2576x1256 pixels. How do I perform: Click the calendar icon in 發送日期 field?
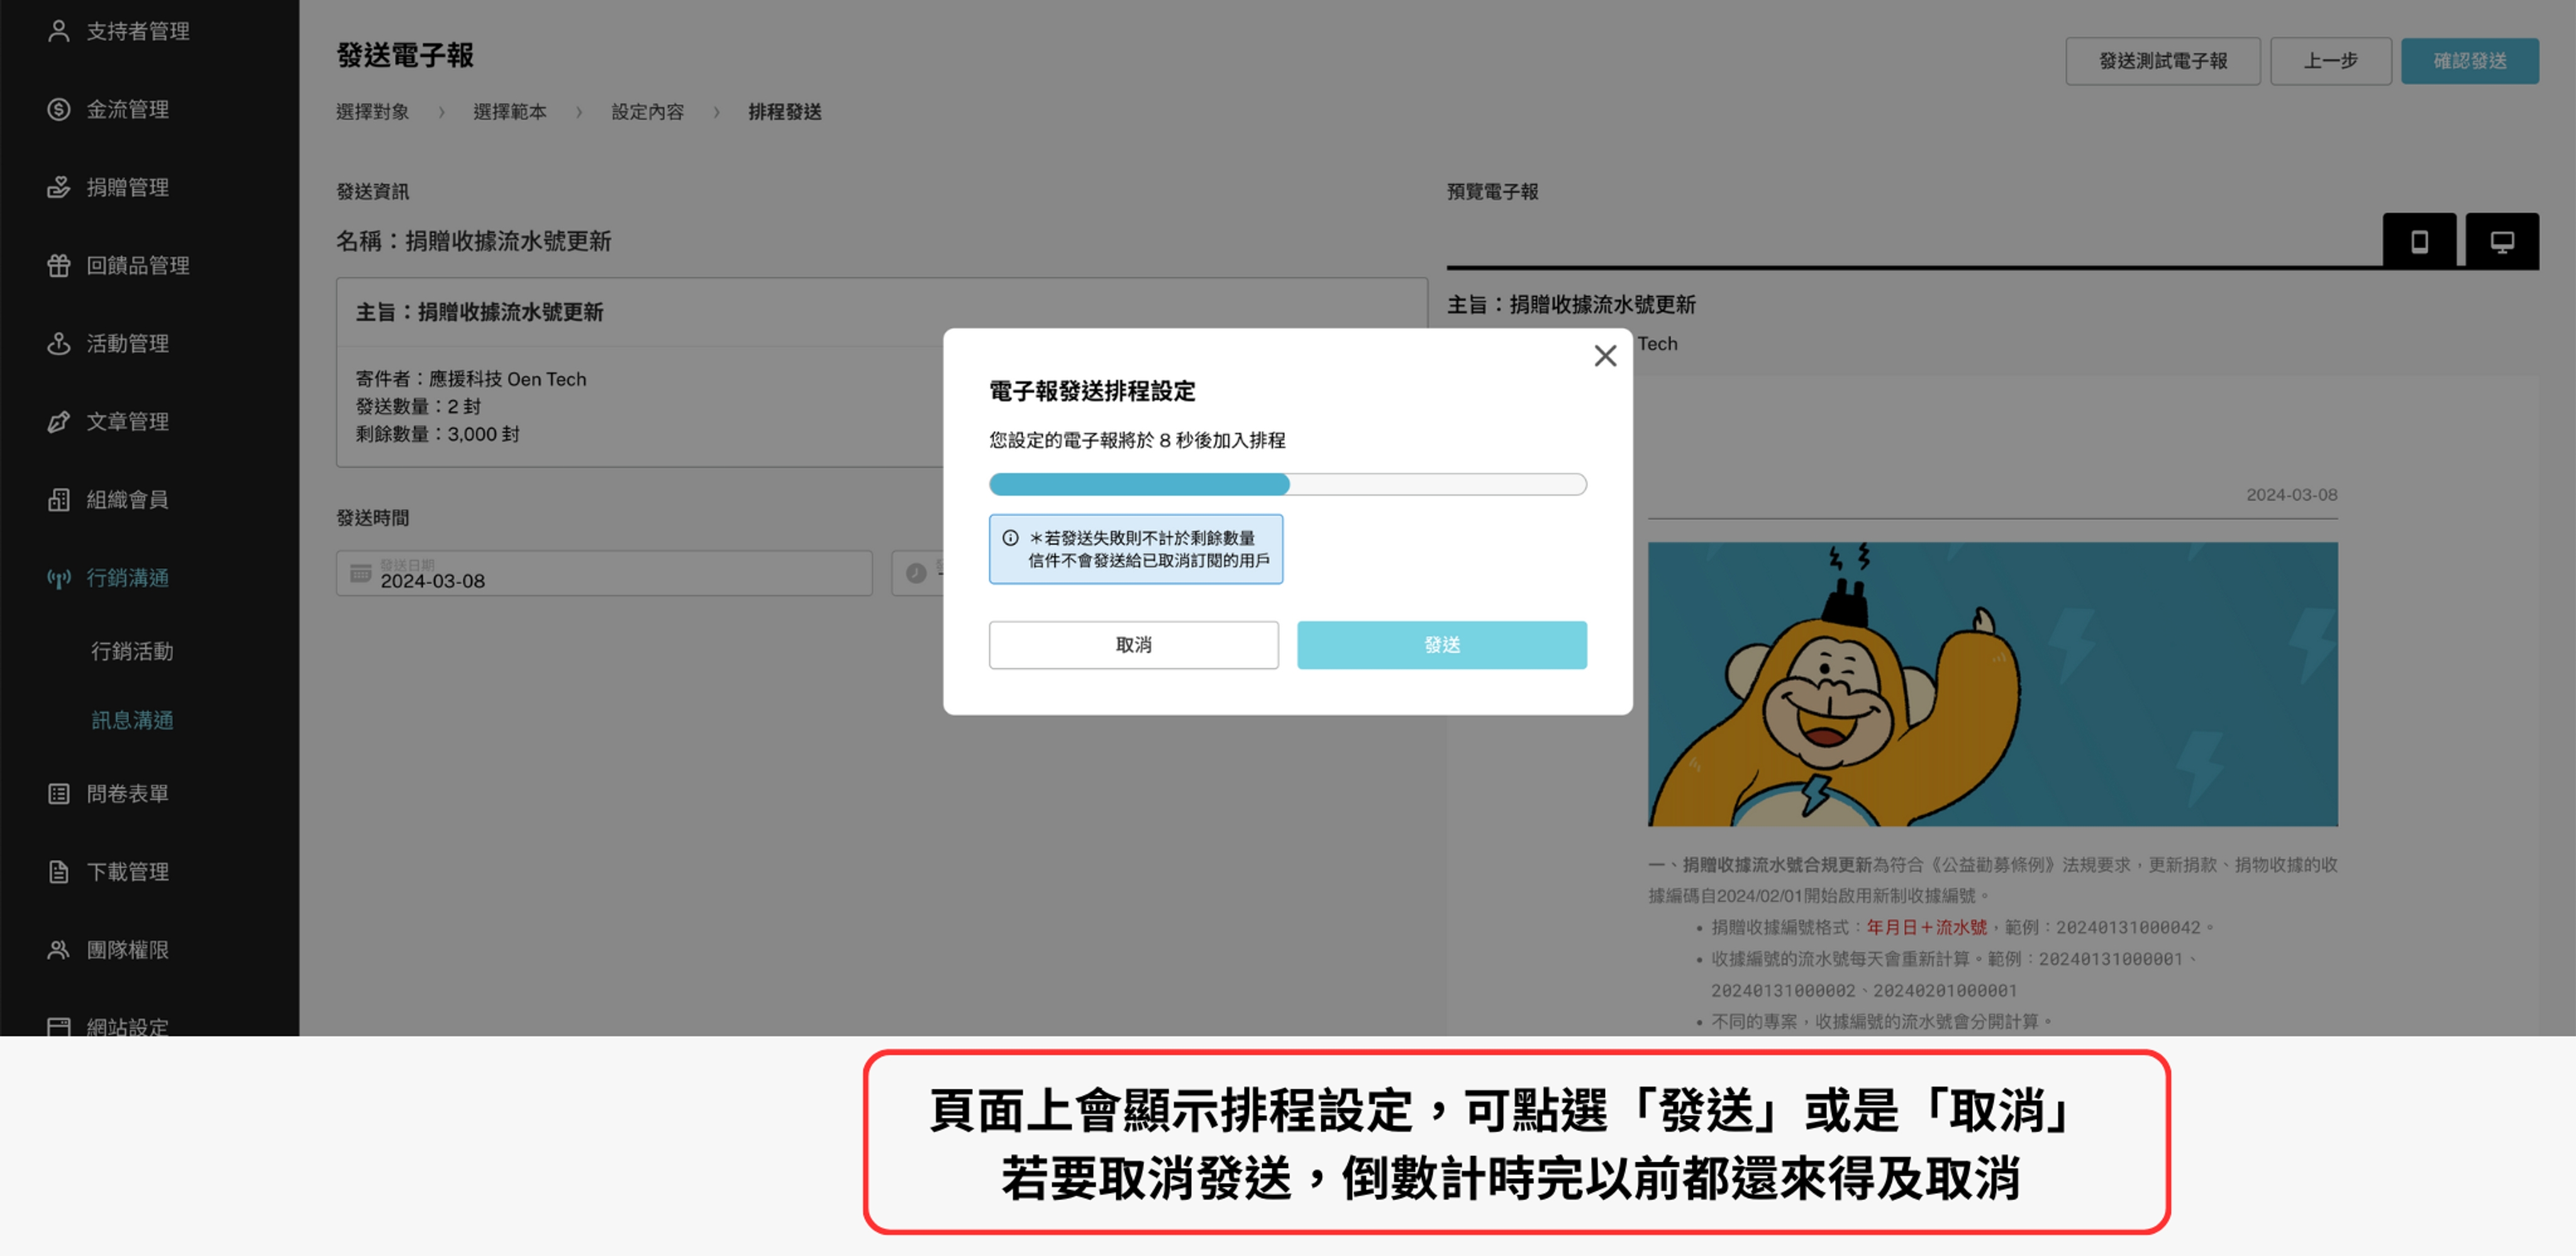pos(361,573)
